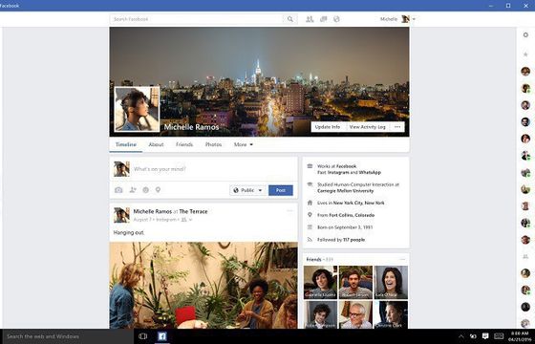Open Carnegie Mellon University link

[x=345, y=191]
